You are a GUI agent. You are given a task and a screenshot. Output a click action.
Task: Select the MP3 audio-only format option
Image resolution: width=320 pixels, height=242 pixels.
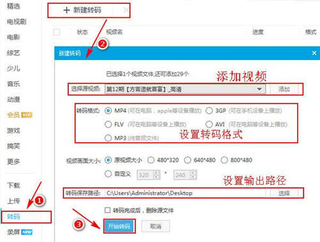coord(108,138)
